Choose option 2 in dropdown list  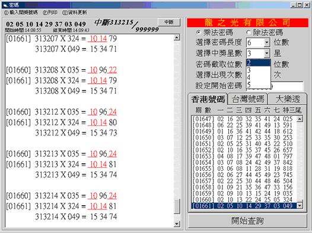pyautogui.click(x=258, y=63)
